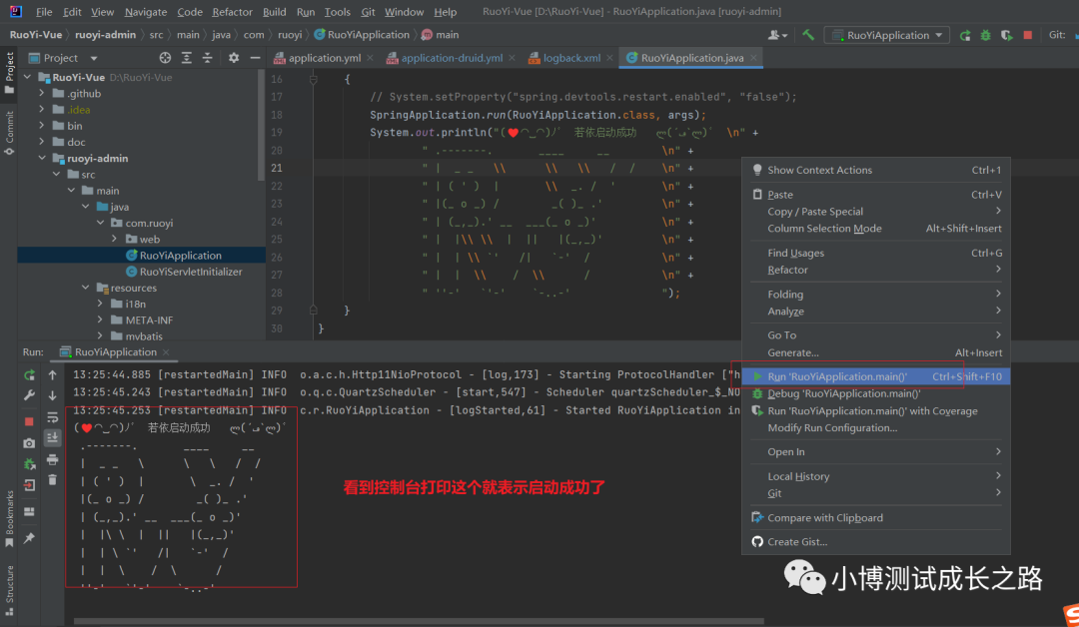Close the application-druid.yml tab
1079x627 pixels.
tap(512, 58)
